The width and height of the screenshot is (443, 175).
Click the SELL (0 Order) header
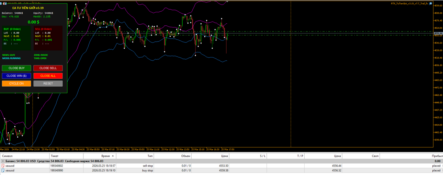point(43,29)
